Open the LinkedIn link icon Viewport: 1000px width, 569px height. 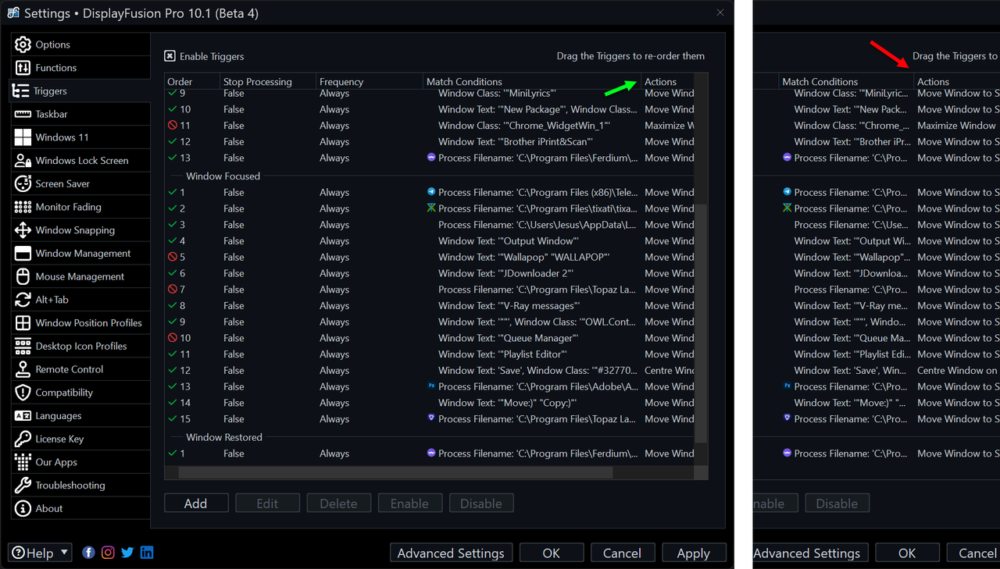(x=147, y=553)
